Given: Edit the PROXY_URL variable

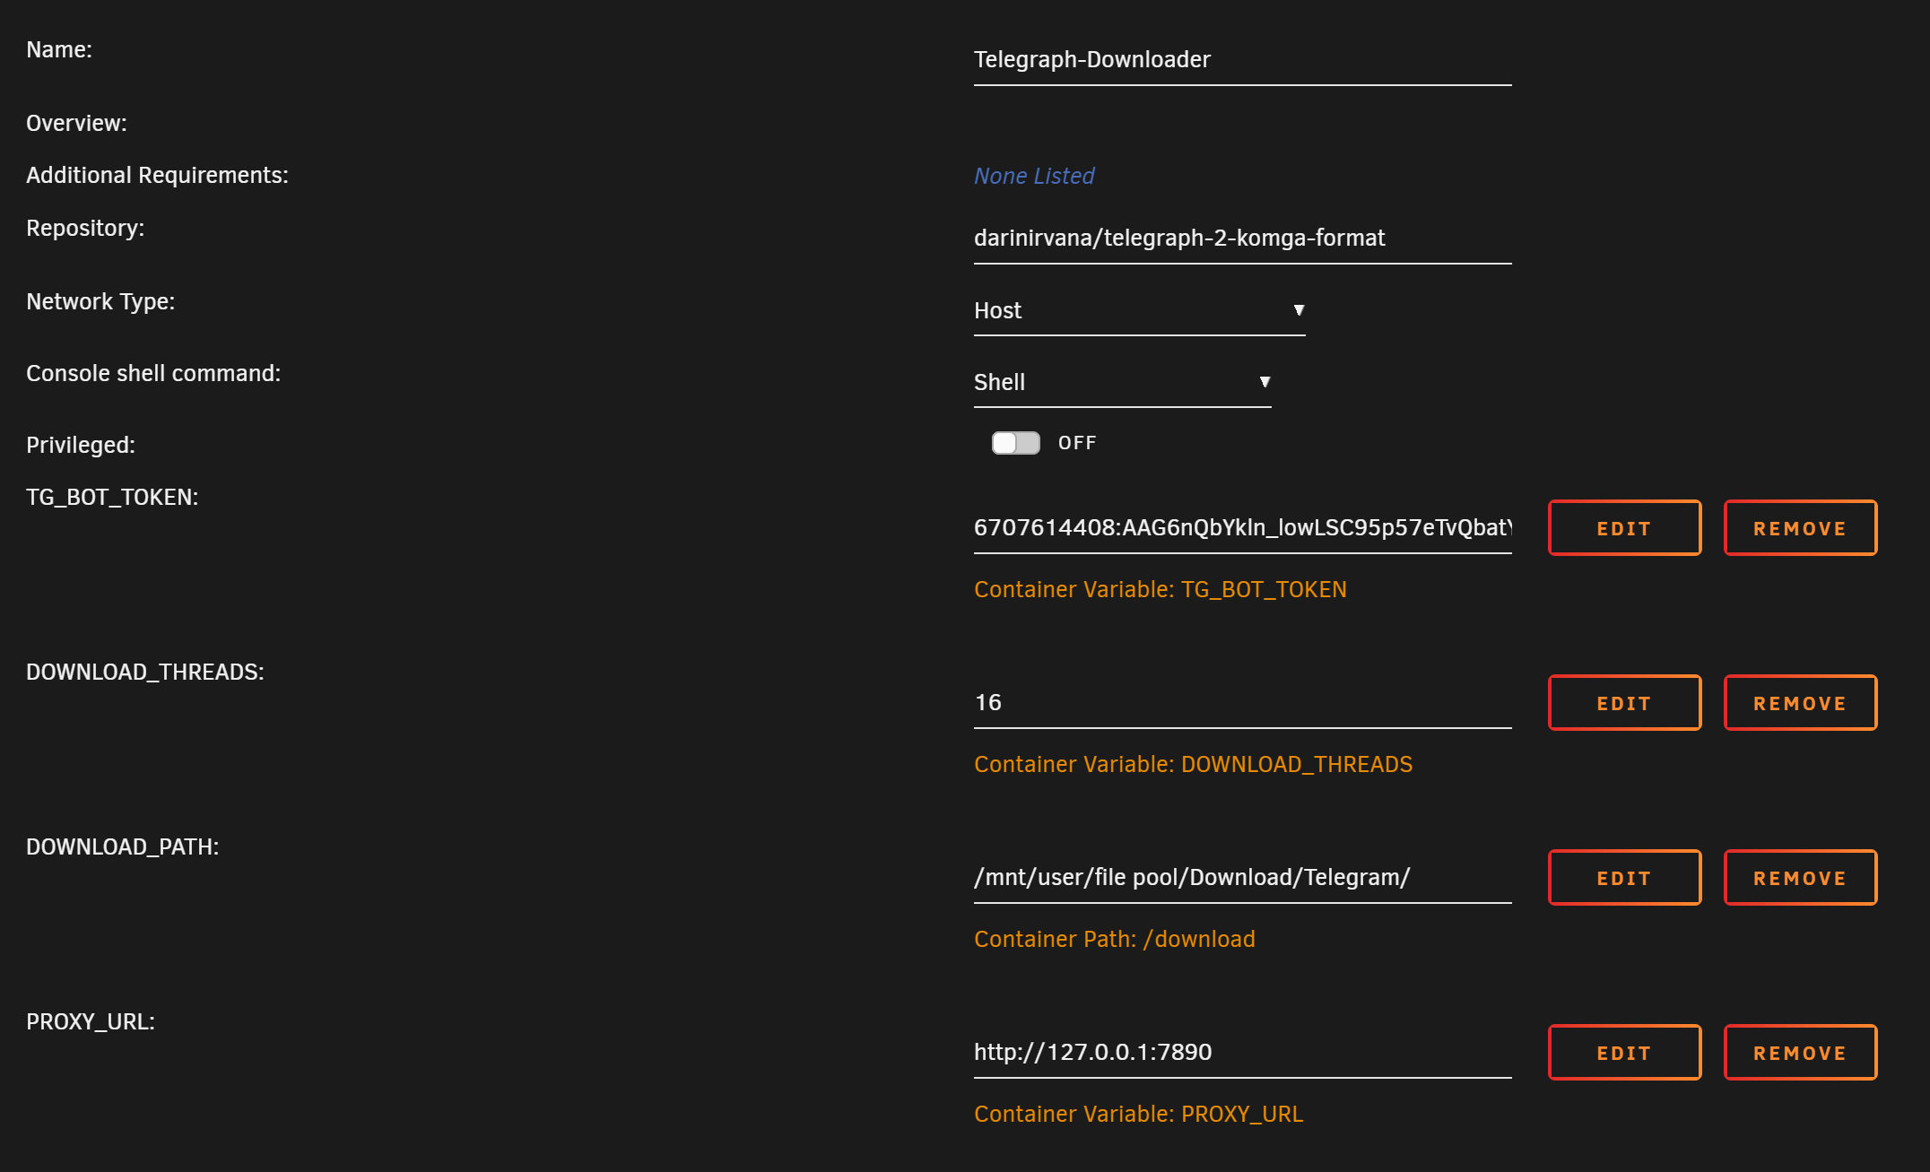Looking at the screenshot, I should 1623,1053.
